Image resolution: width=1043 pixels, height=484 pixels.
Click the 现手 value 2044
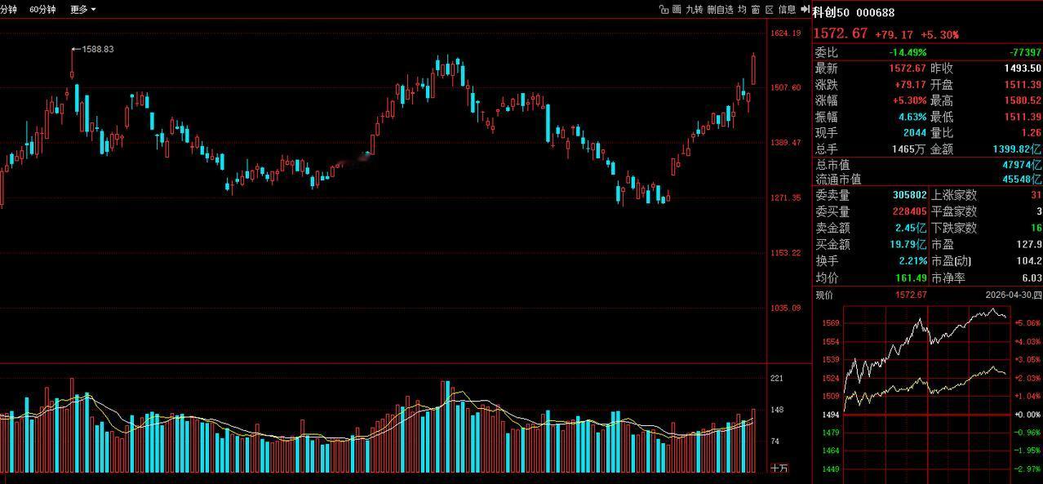(914, 133)
